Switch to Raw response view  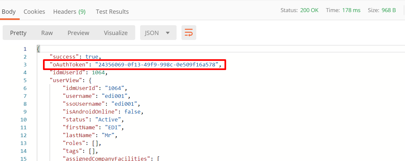[x=47, y=33]
